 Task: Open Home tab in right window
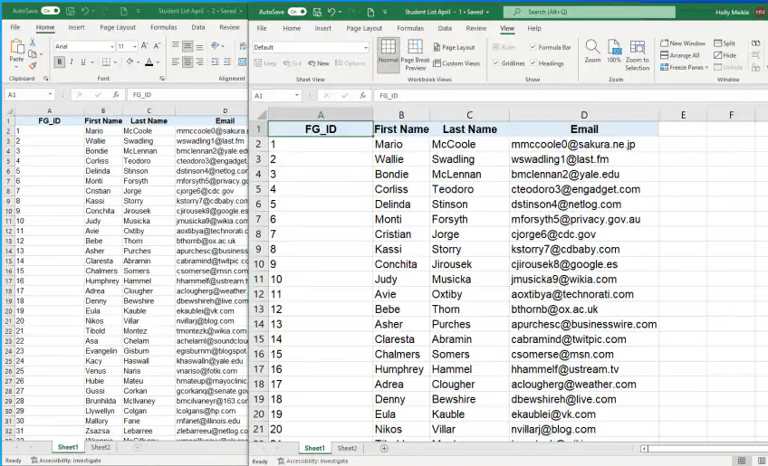coord(292,28)
